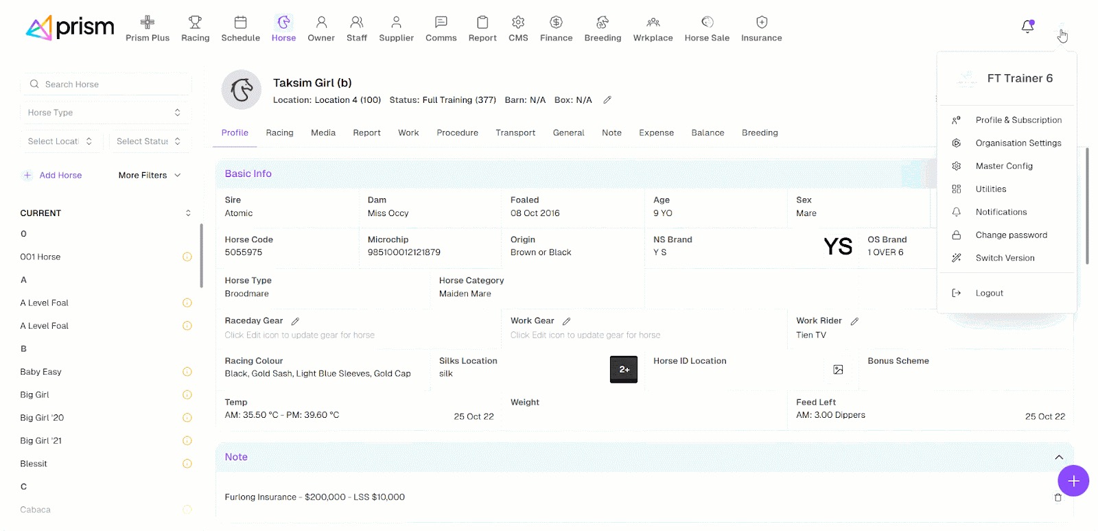This screenshot has width=1098, height=531.
Task: Select Master Config from user menu
Action: click(1003, 166)
